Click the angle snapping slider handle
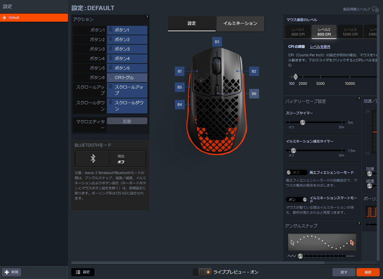This screenshot has width=383, height=279. (300, 256)
